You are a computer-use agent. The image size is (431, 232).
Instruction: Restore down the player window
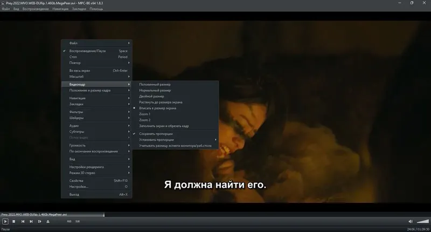(412, 3)
